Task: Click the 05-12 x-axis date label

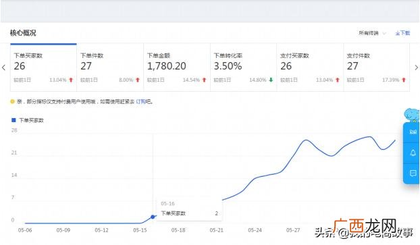Action: [101, 230]
